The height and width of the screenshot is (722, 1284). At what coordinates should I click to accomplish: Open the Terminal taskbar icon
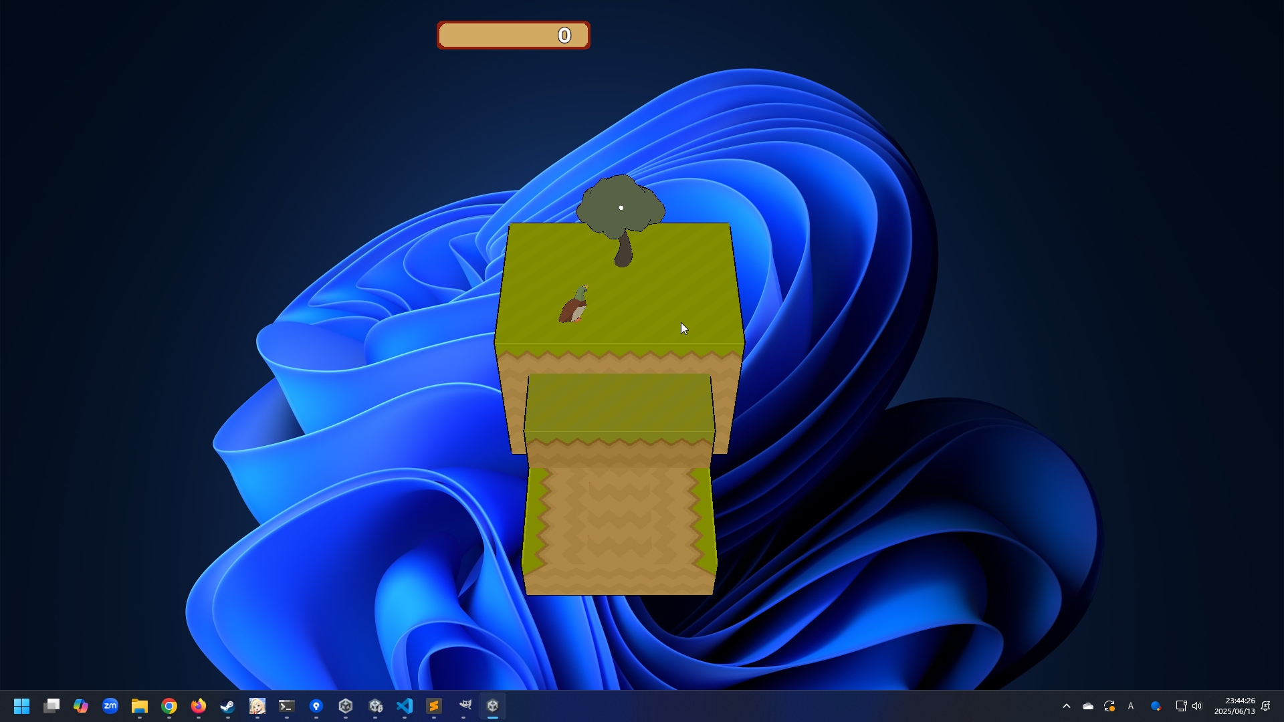(x=287, y=706)
